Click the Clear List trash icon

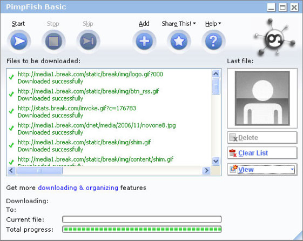233,153
